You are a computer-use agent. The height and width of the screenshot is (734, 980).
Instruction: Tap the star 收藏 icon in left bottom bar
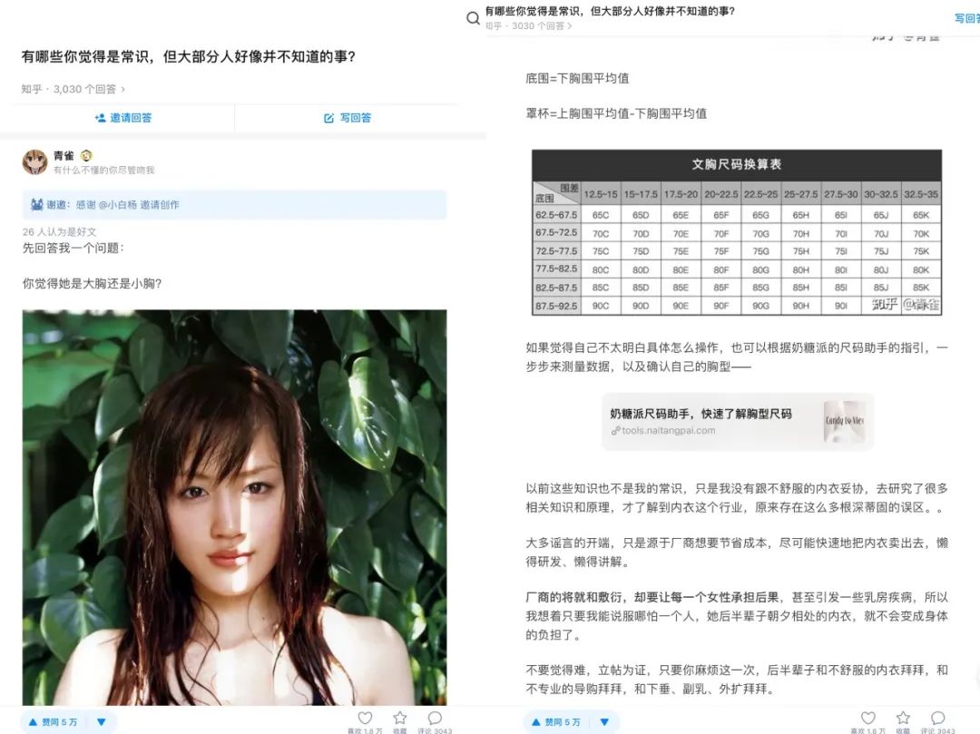(400, 718)
